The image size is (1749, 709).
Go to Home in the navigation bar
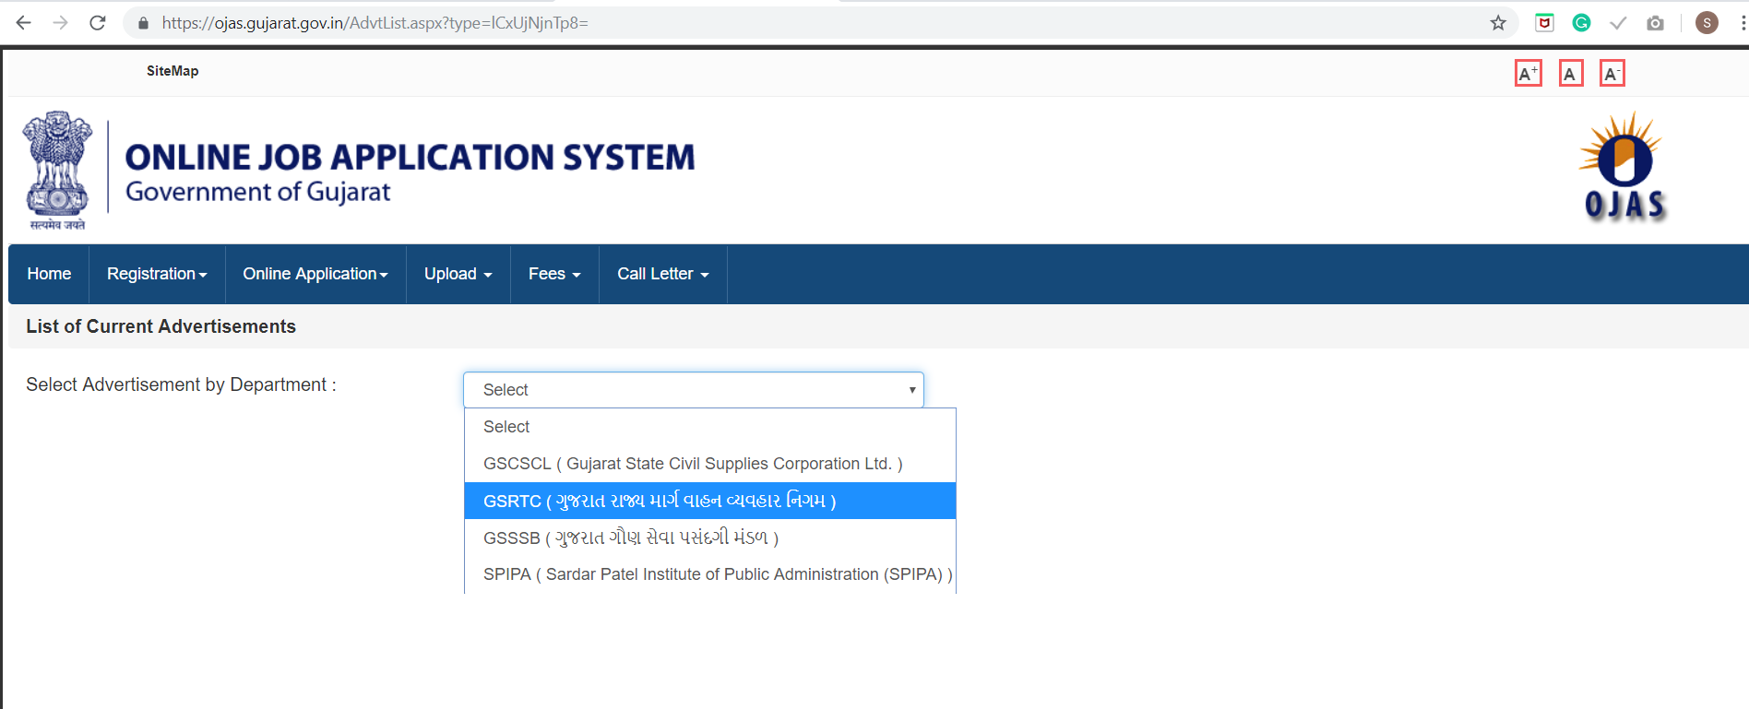point(49,274)
